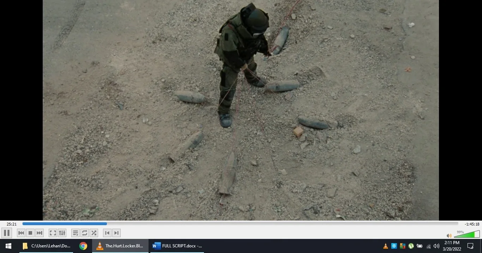482x253 pixels.
Task: Select The.Hurt.Locker VLC taskbar button
Action: [120, 246]
